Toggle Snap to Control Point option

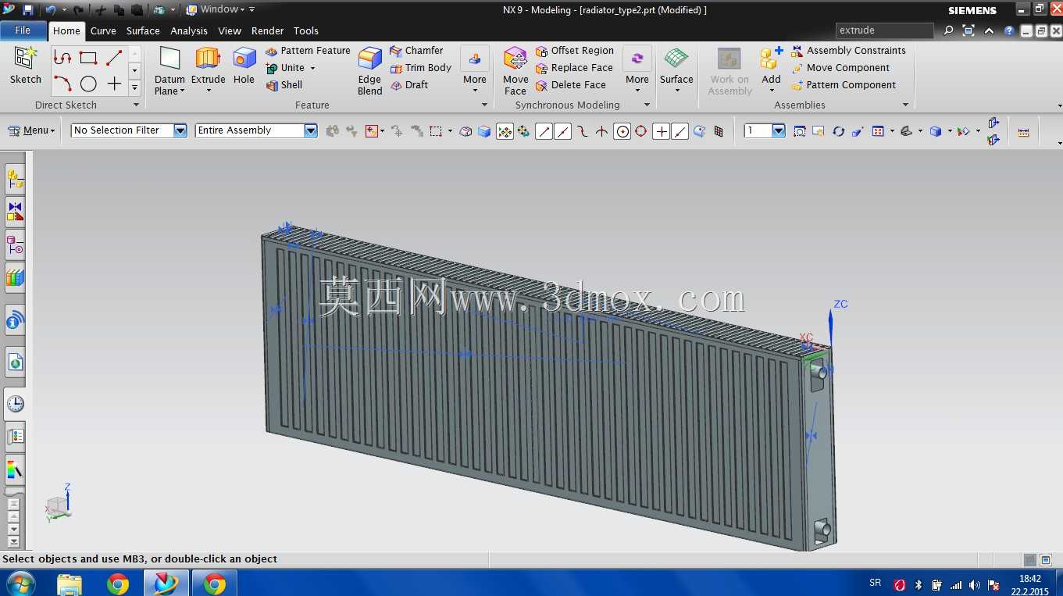(583, 131)
